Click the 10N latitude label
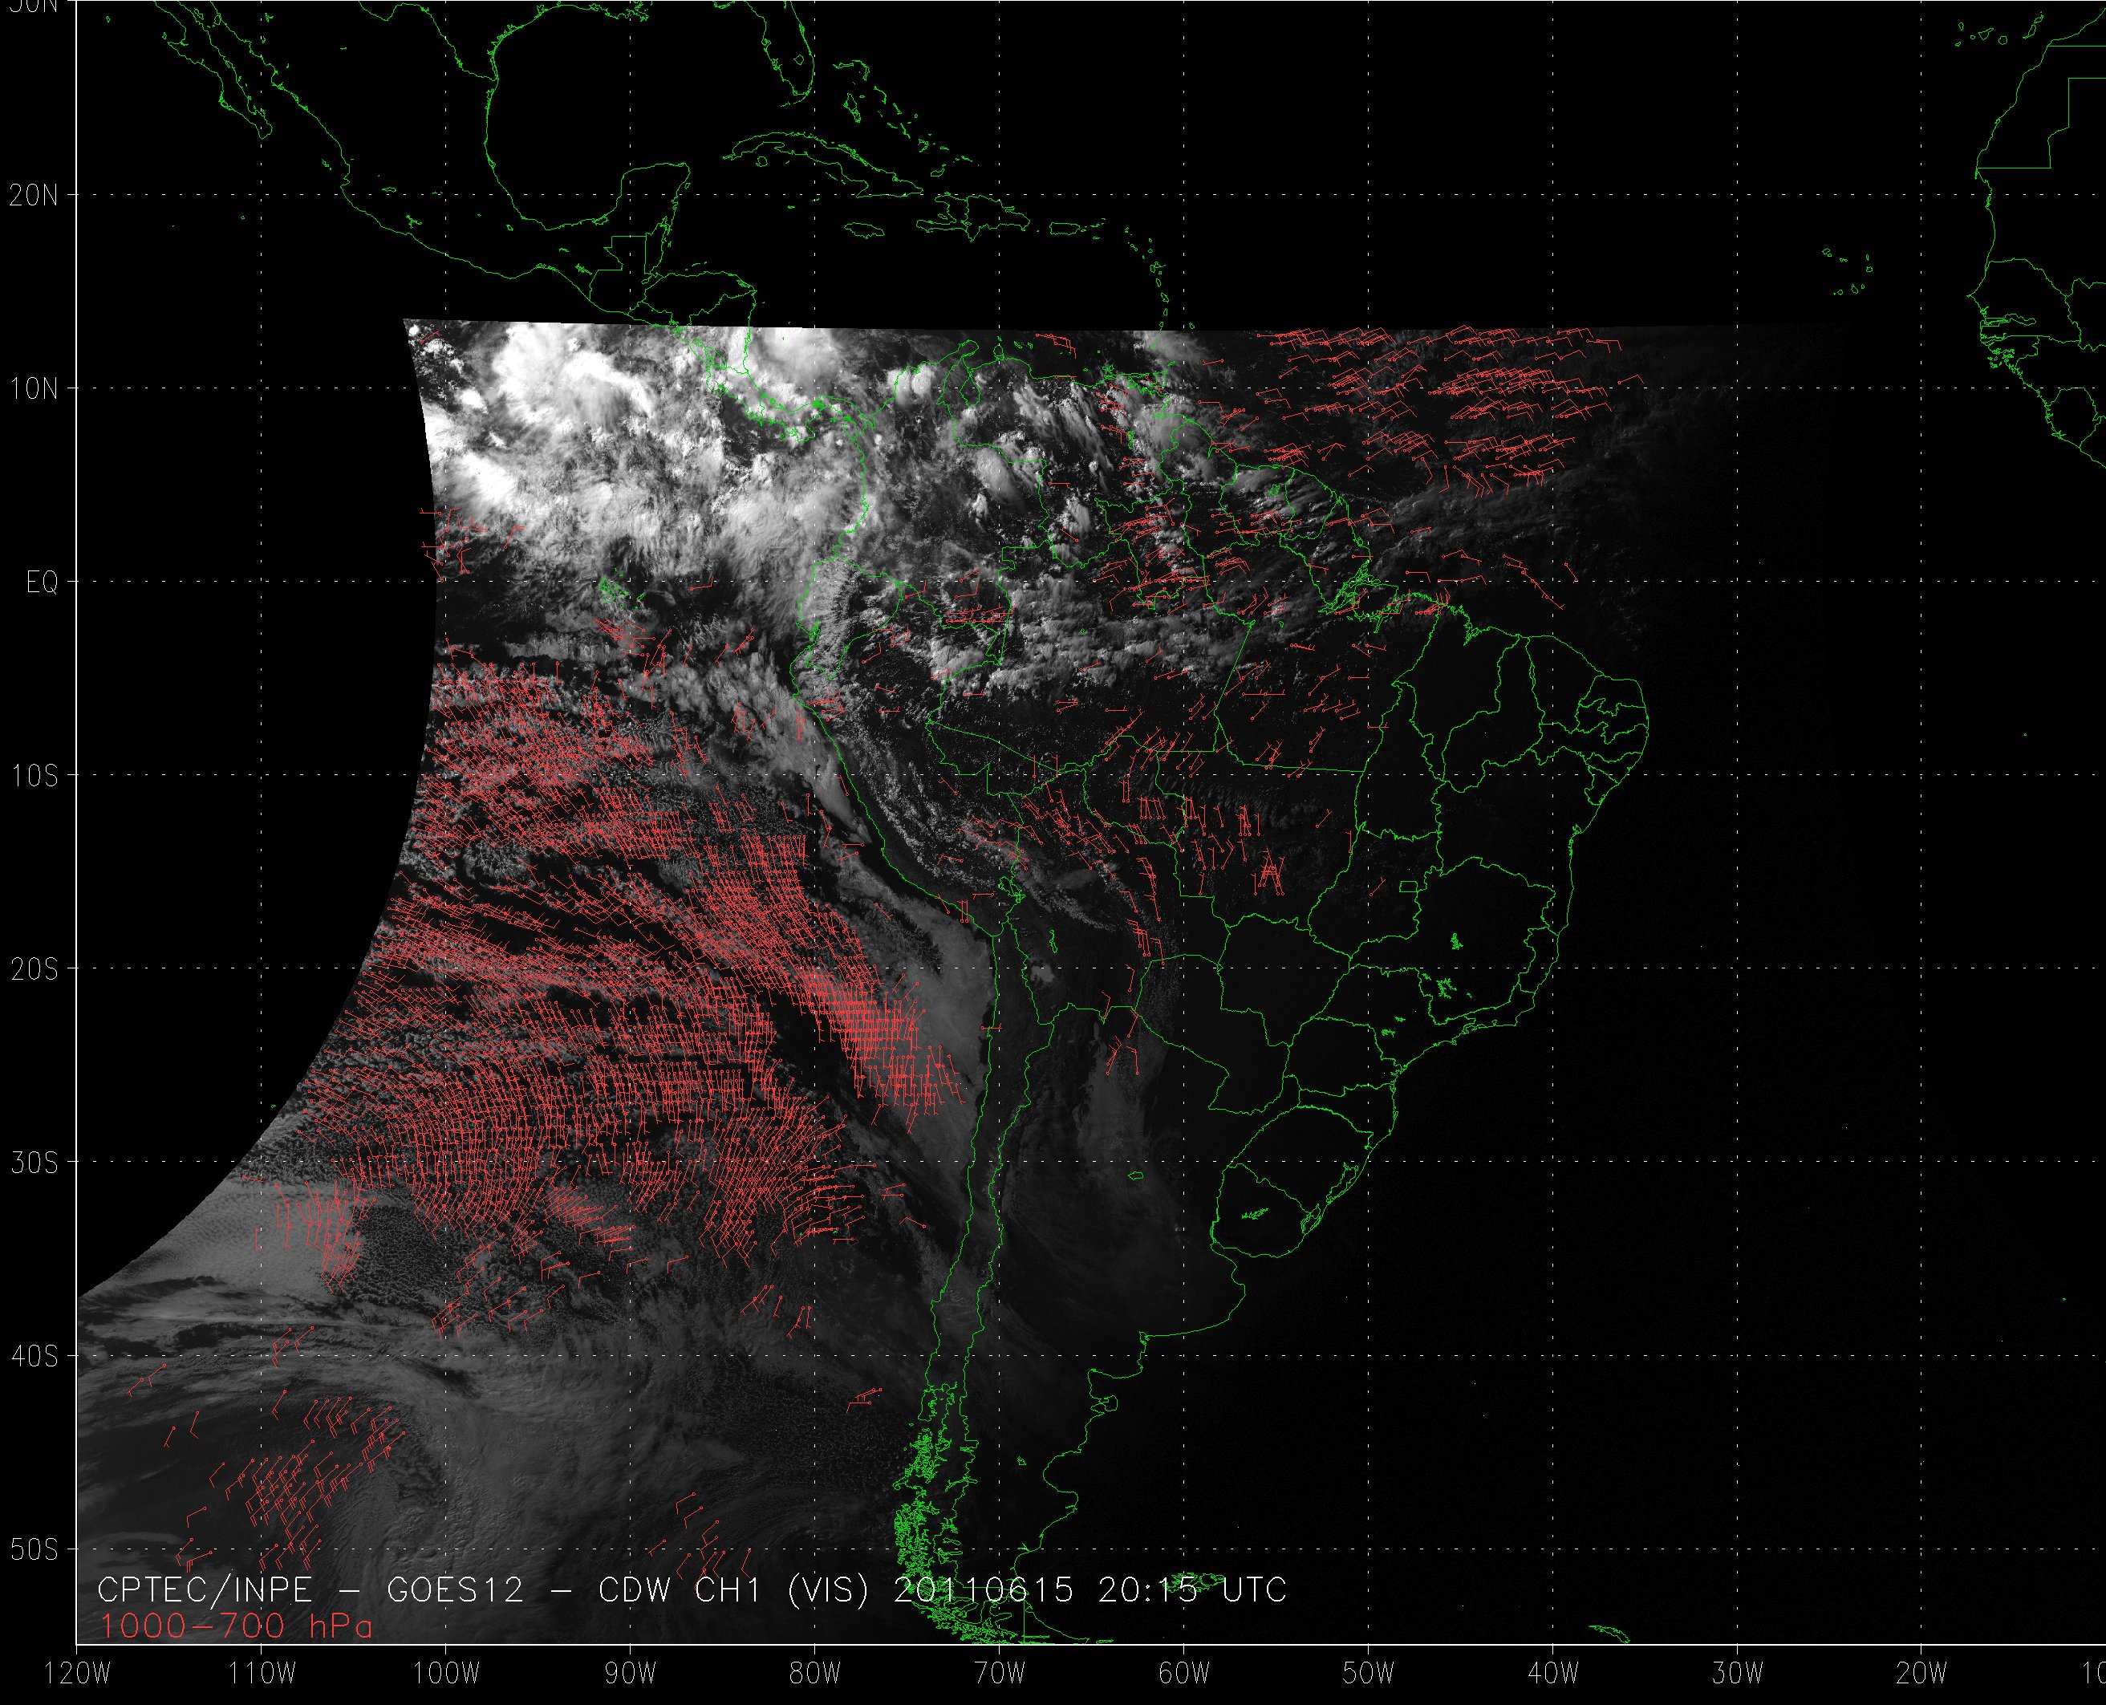Viewport: 2106px width, 1705px height. pos(34,389)
